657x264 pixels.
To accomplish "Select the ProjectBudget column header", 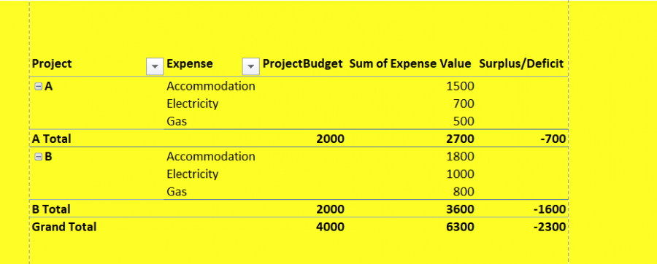I will [302, 63].
